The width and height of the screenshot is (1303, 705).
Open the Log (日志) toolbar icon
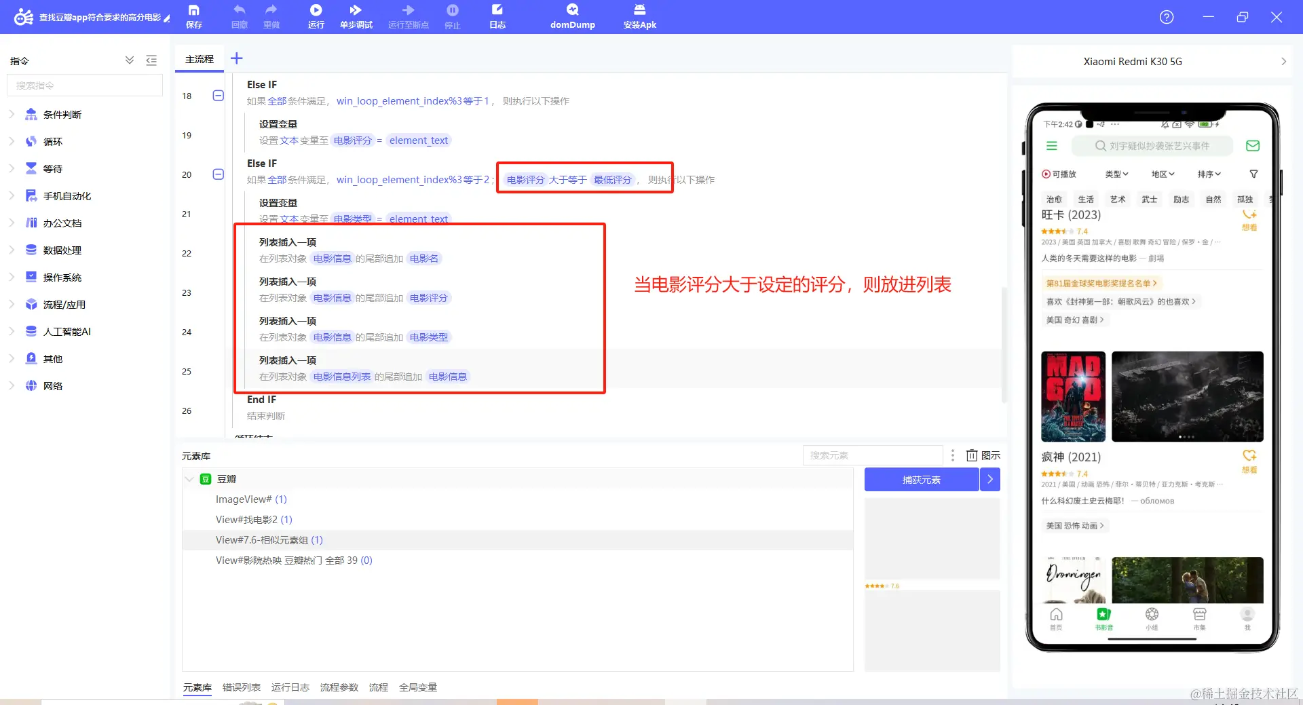[x=497, y=16]
